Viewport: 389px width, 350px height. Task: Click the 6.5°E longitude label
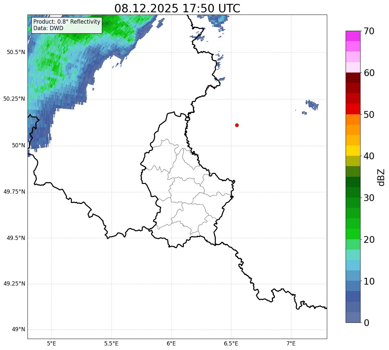(x=231, y=344)
